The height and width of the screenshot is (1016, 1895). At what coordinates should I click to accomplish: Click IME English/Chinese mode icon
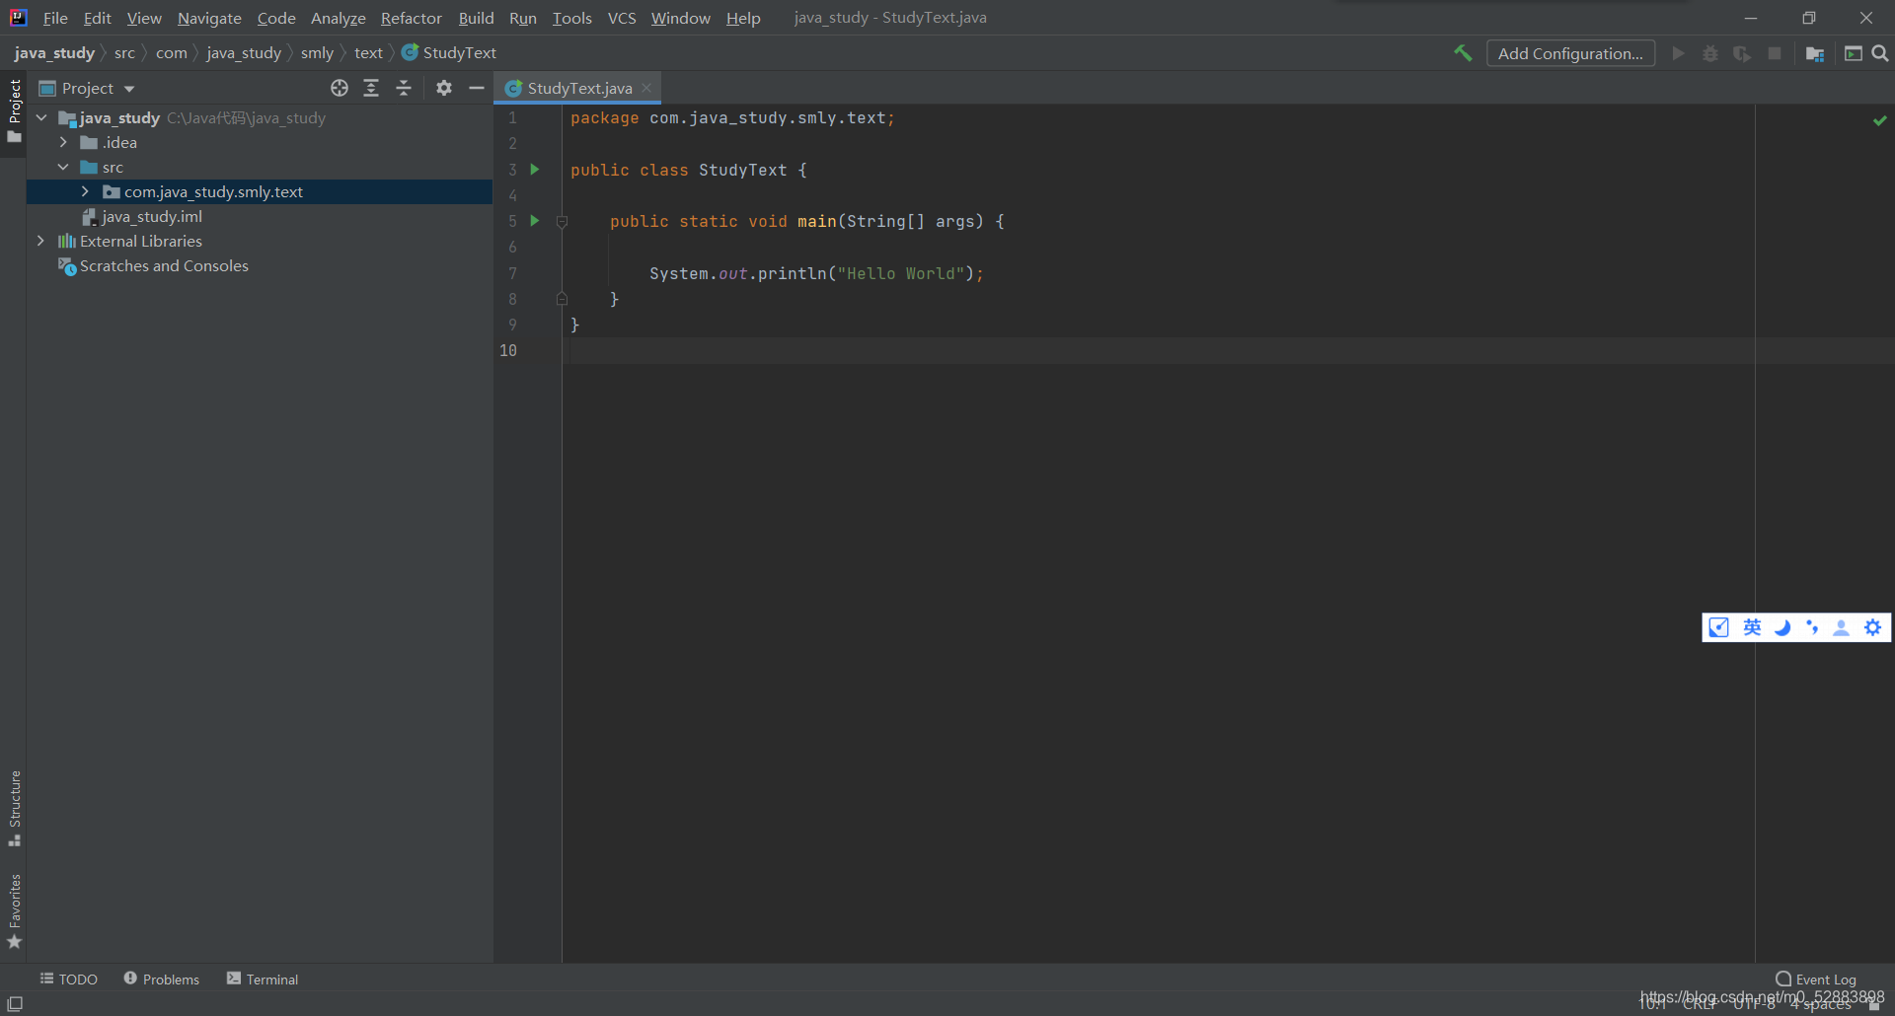click(1752, 627)
